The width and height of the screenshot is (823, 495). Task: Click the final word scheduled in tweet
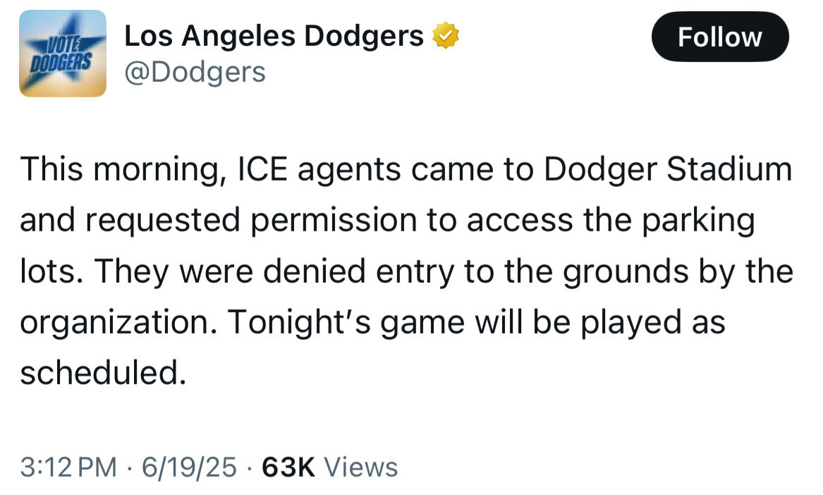click(103, 373)
